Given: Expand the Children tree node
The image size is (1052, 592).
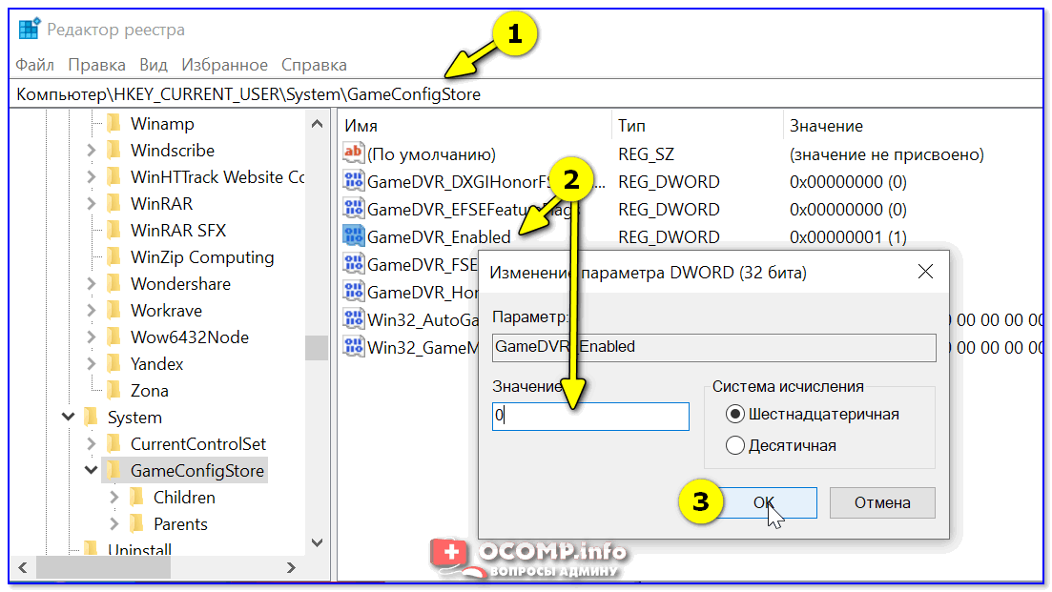Looking at the screenshot, I should click(114, 498).
